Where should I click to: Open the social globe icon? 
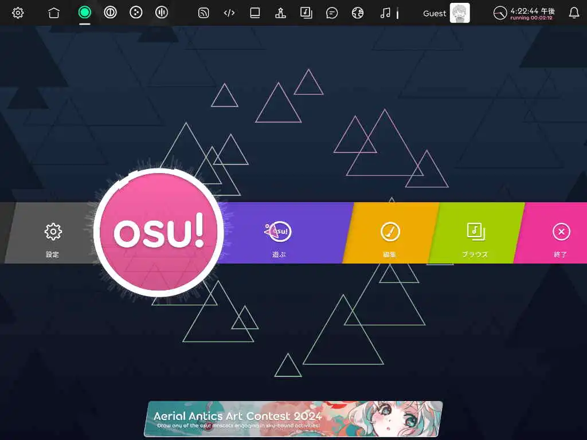[x=358, y=13]
